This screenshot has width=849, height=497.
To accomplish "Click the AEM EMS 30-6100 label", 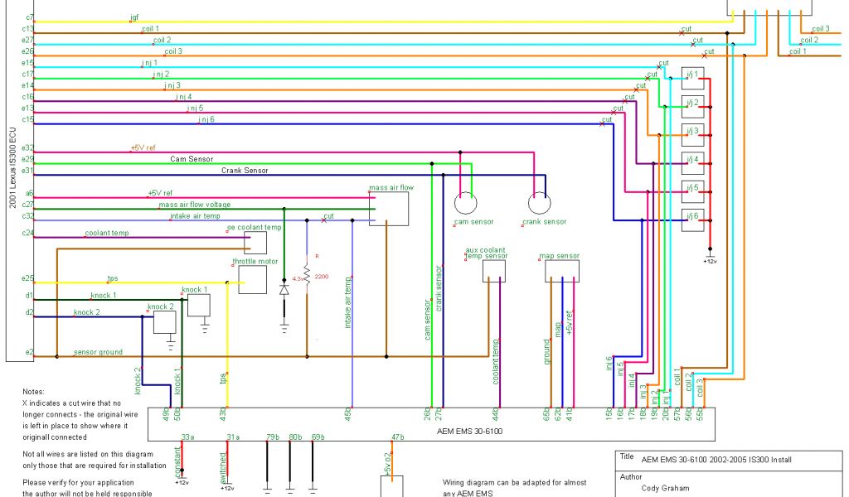I will click(469, 431).
